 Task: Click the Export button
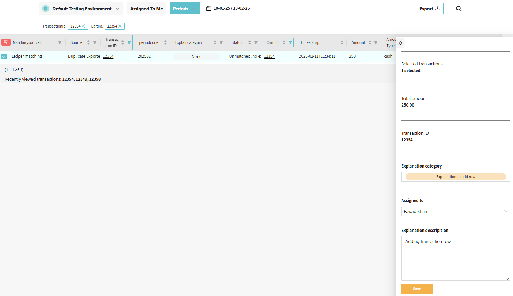[x=430, y=9]
